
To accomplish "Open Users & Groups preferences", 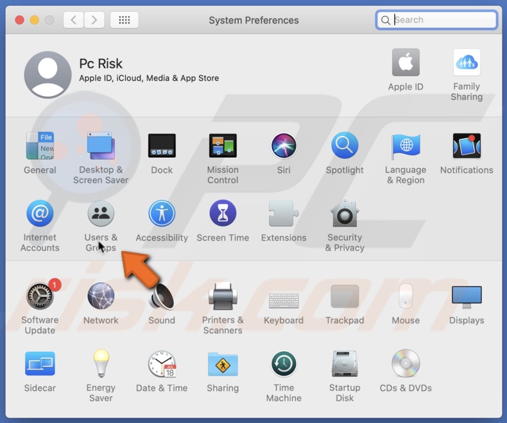I will click(x=101, y=214).
